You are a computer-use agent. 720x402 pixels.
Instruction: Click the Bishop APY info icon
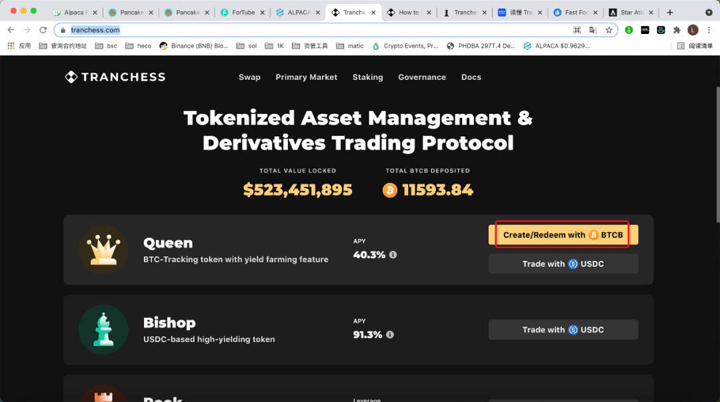point(390,335)
